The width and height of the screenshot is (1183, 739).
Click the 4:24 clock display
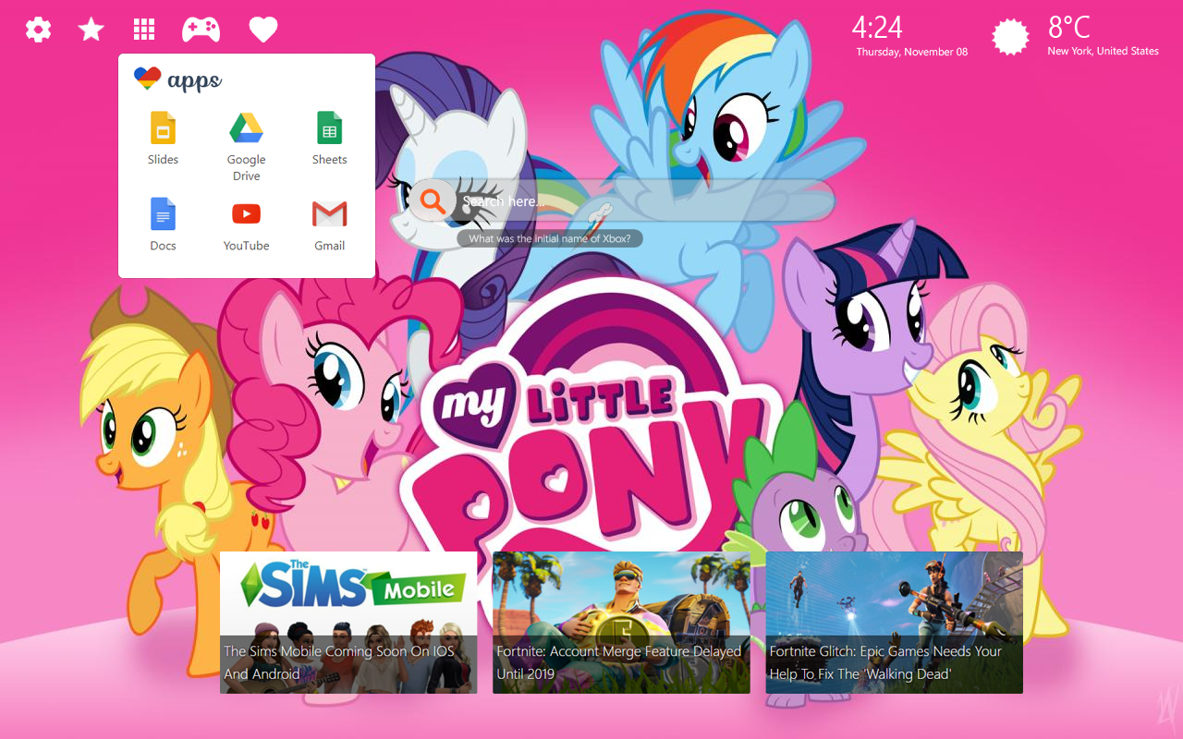point(877,28)
